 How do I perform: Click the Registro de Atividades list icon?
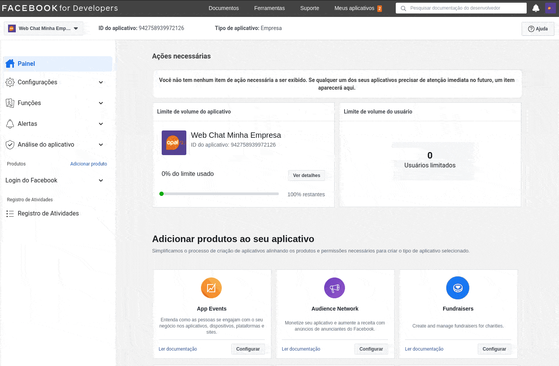[x=10, y=214]
